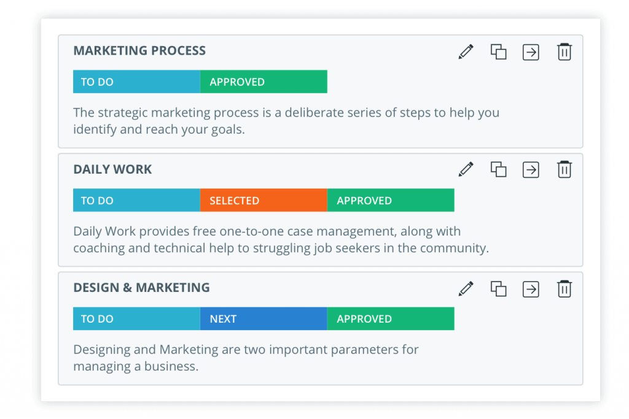Select TO DO status in Design & Marketing
The height and width of the screenshot is (419, 629).
coord(136,319)
